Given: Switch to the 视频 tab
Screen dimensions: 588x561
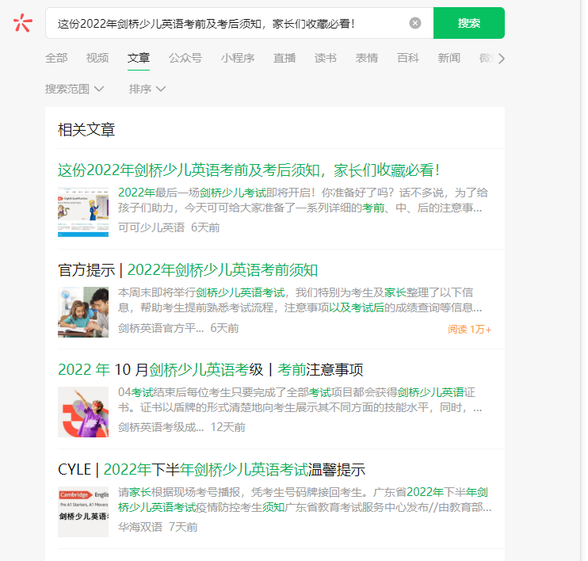Looking at the screenshot, I should pos(97,58).
